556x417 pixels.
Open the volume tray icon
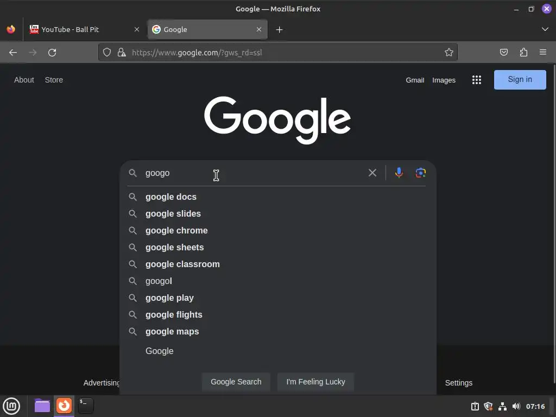click(x=516, y=406)
